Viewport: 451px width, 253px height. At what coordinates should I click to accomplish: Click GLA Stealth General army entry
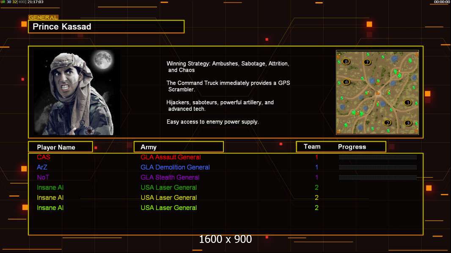(170, 178)
